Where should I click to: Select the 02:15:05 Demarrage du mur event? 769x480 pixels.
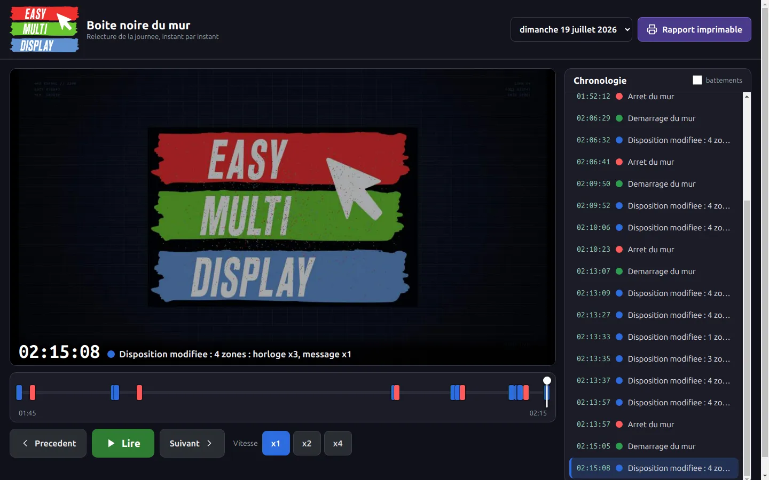[654, 446]
